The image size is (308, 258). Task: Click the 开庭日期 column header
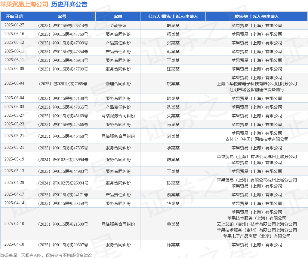[x=14, y=16]
